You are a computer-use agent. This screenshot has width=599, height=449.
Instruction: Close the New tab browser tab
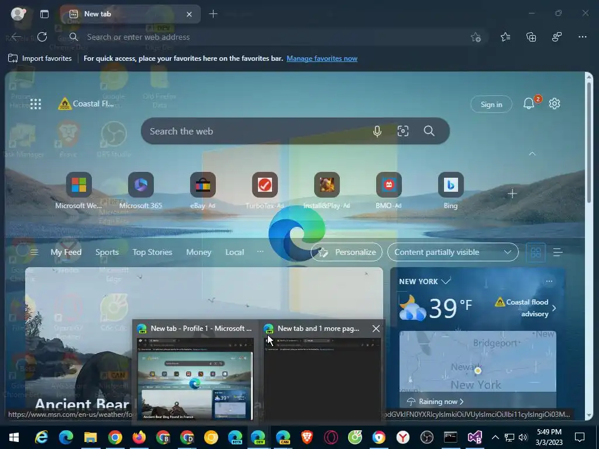(x=189, y=14)
